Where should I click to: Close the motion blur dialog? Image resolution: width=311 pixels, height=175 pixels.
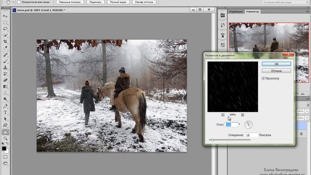(x=288, y=54)
